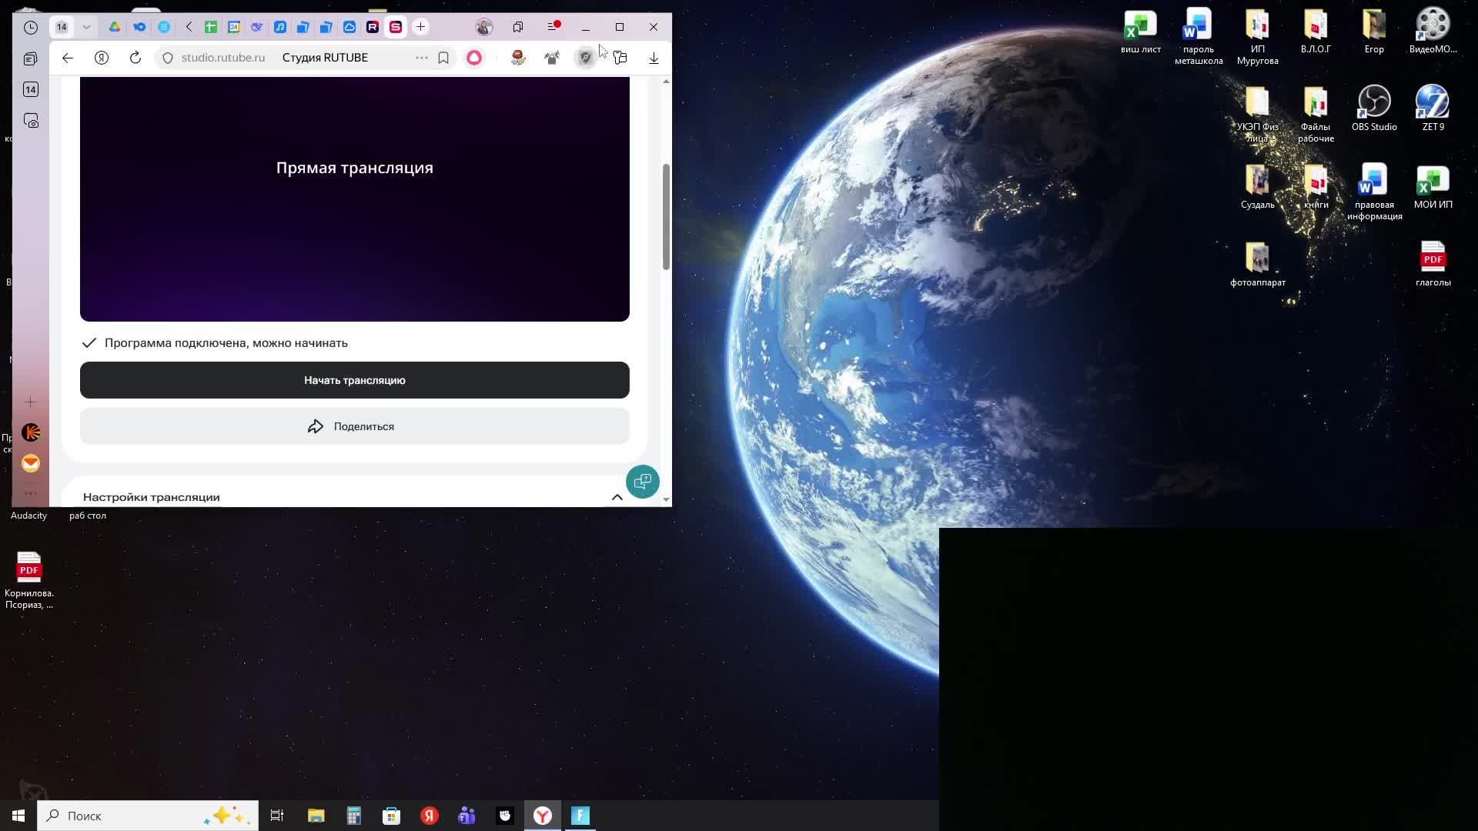Click the page vertical scrollbar thumb
Screen dimensions: 1478x831
tap(666, 216)
